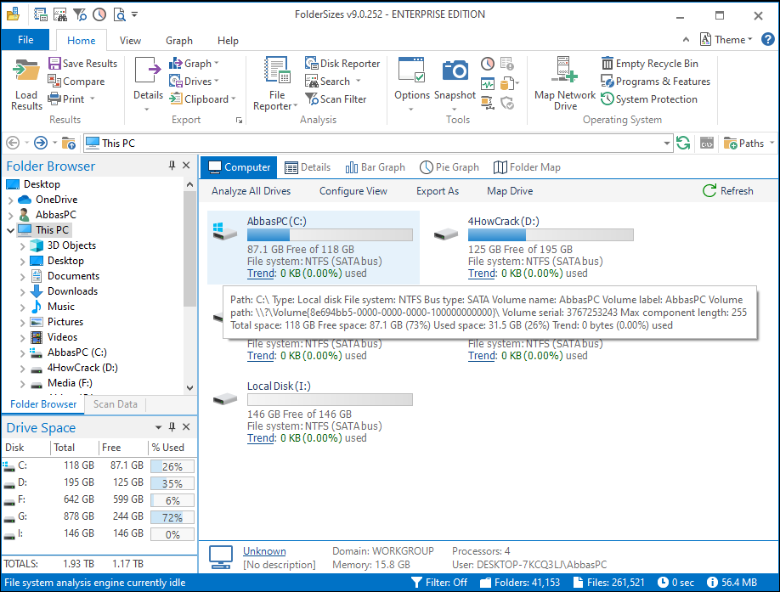Screen dimensions: 780x592
Task: Switch to the View ribbon tab
Action: 130,40
